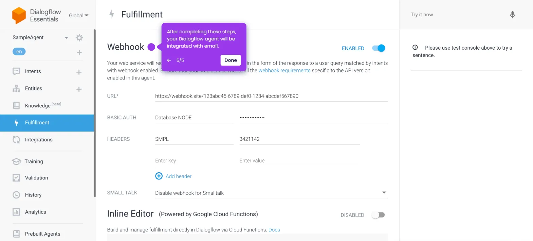
Task: Add a new language with plus icon
Action: point(79,52)
